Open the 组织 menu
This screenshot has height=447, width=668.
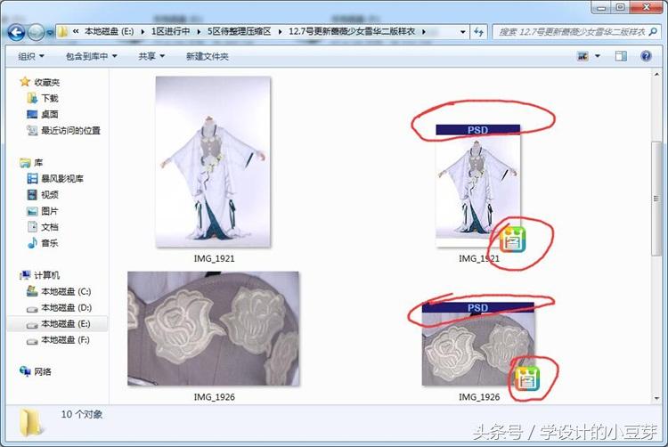pos(31,56)
